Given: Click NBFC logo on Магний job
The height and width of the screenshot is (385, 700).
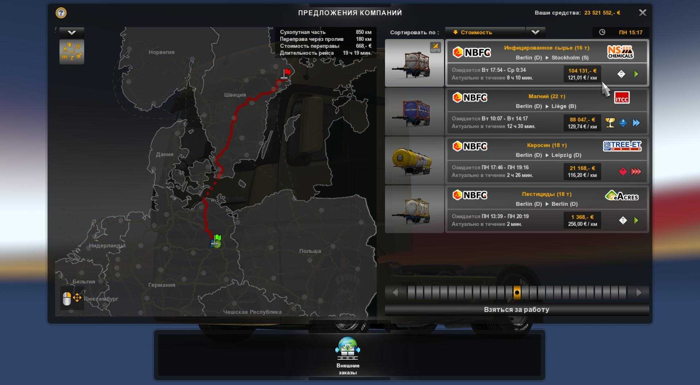Looking at the screenshot, I should (470, 97).
